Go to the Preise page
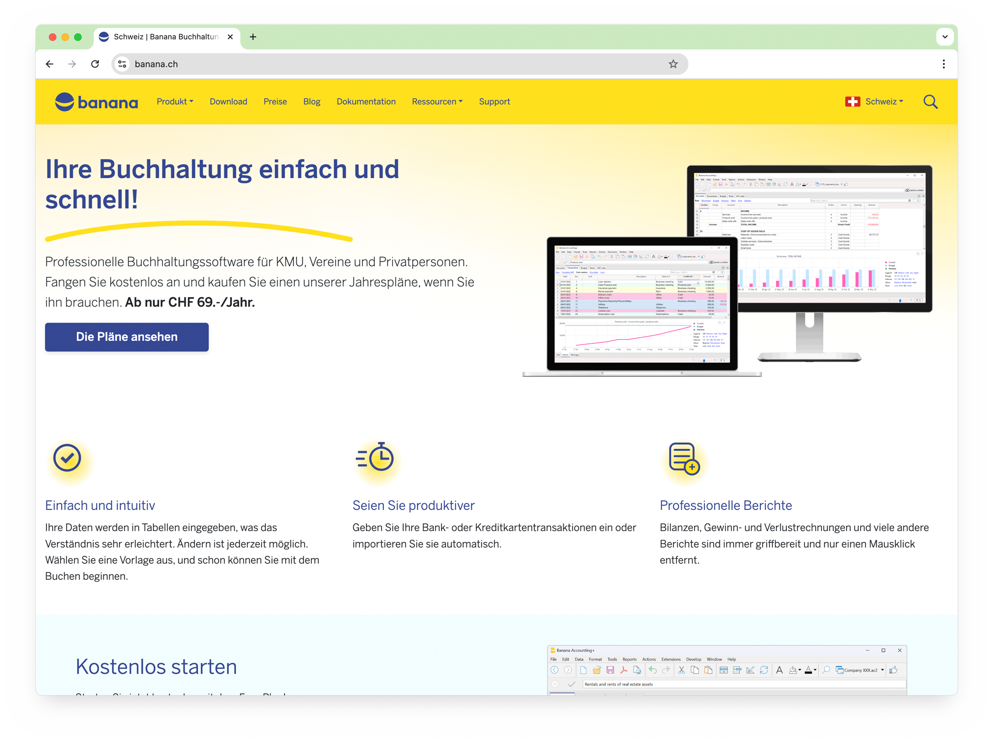 pyautogui.click(x=275, y=102)
